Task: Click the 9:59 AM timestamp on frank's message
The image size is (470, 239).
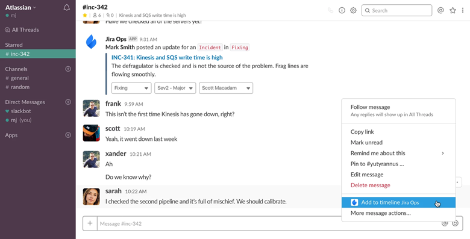Action: coord(134,104)
